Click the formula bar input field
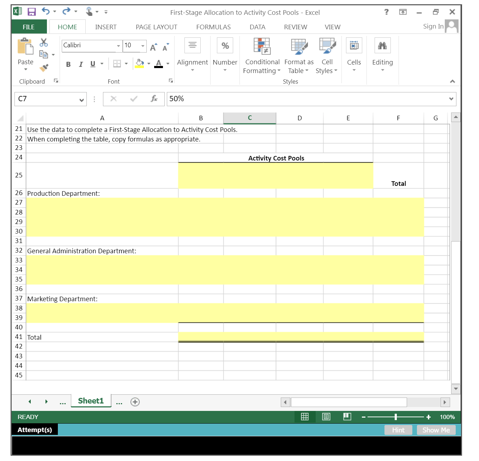The image size is (479, 461). 311,99
